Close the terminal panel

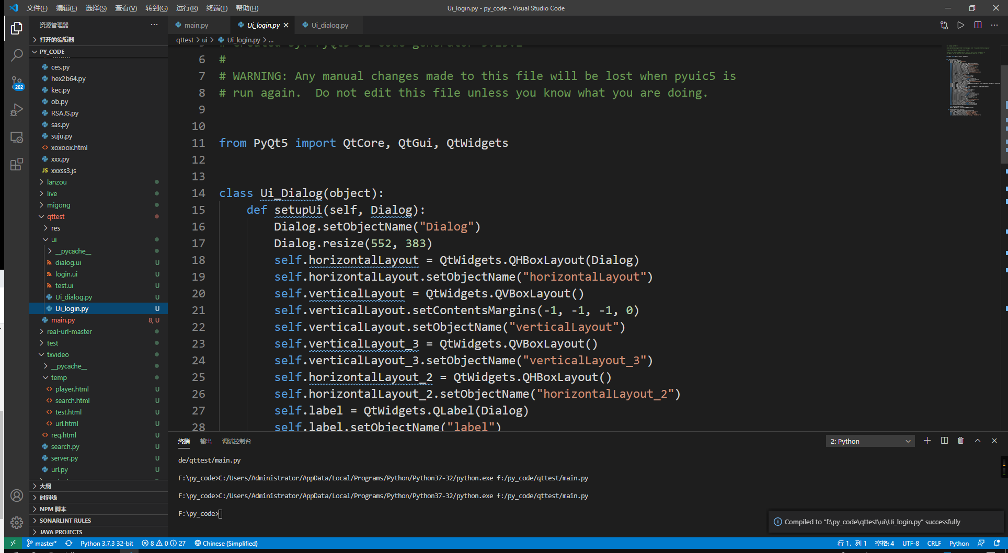pyautogui.click(x=994, y=441)
